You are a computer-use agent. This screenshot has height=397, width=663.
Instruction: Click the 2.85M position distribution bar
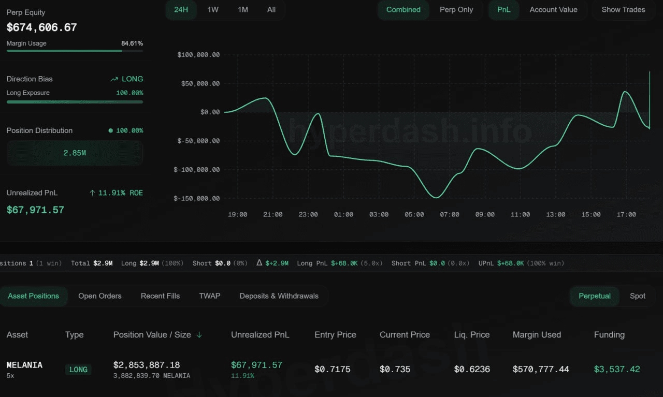pos(75,153)
